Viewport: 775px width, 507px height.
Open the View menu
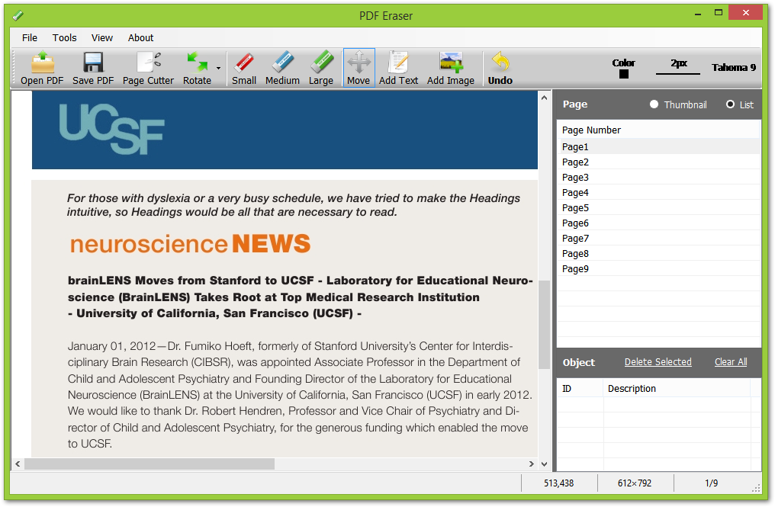[101, 37]
